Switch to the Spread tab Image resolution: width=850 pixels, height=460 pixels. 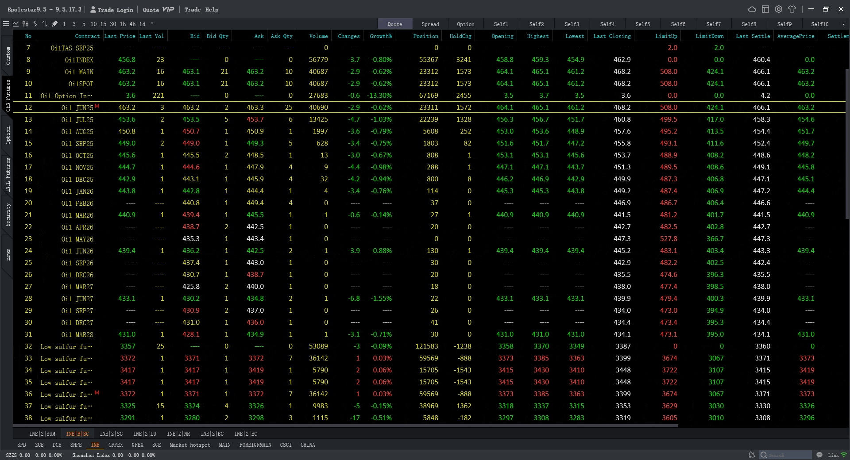[430, 24]
